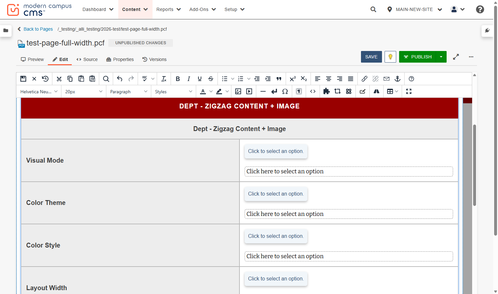Insert a special character (omega)
498x294 pixels.
click(285, 91)
